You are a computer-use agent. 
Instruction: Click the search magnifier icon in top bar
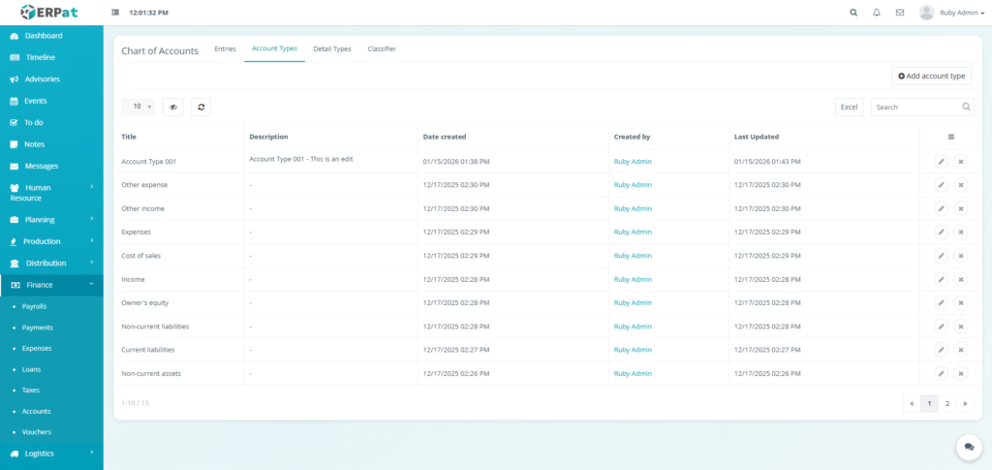pos(853,13)
